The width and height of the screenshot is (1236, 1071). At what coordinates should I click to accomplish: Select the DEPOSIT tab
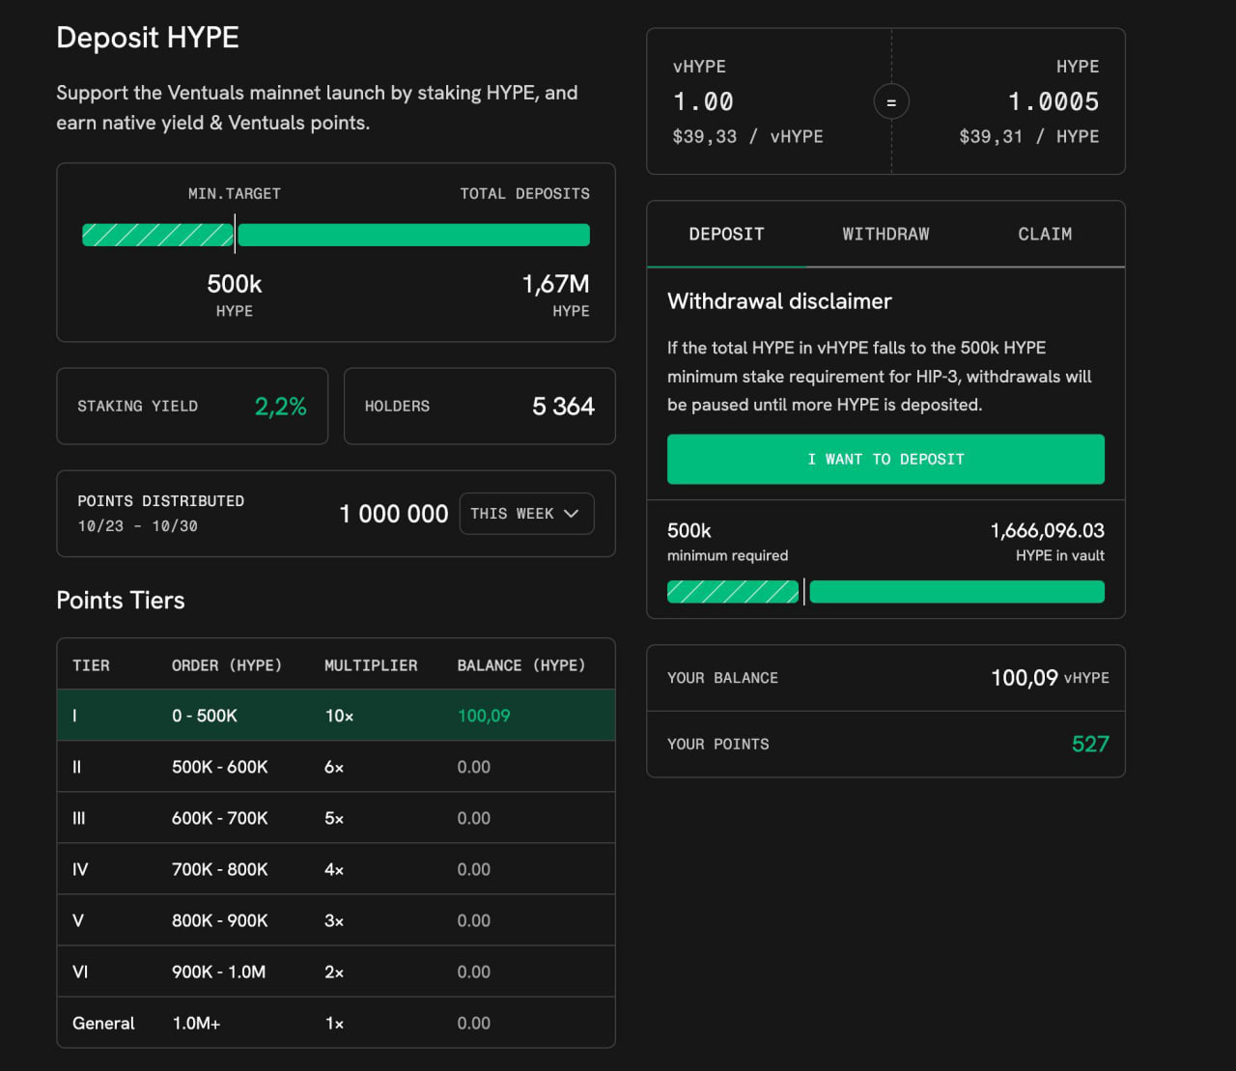pos(726,234)
